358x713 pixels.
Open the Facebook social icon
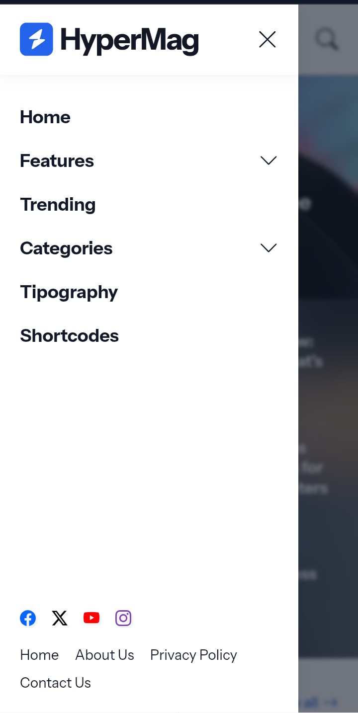pyautogui.click(x=28, y=618)
